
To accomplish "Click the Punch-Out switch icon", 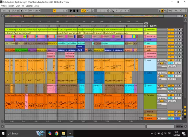I will click(116, 11).
